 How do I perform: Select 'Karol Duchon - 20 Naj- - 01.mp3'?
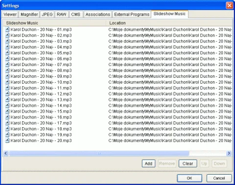(41, 29)
